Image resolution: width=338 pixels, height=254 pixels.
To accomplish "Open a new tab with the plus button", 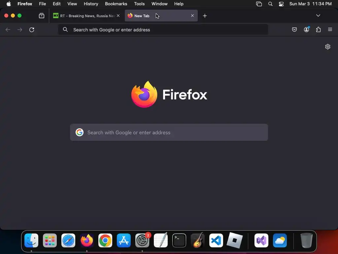I will click(x=205, y=16).
